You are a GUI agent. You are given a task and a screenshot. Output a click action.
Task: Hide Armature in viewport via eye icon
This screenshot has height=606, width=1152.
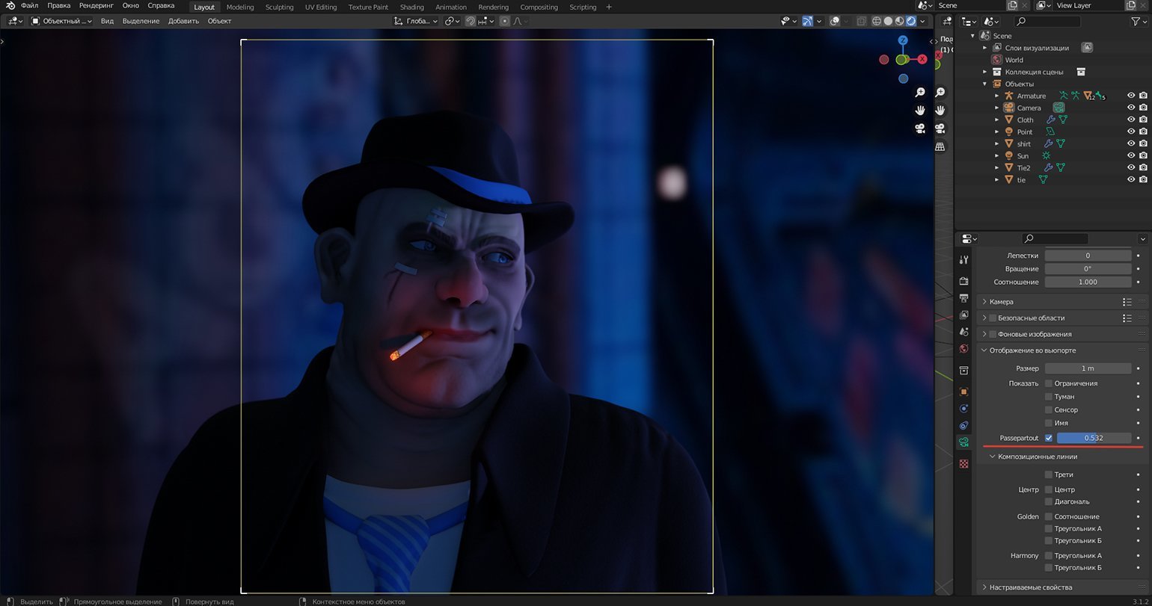(1131, 96)
